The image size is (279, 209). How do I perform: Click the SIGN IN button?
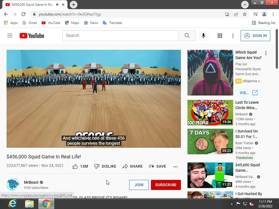click(x=255, y=36)
